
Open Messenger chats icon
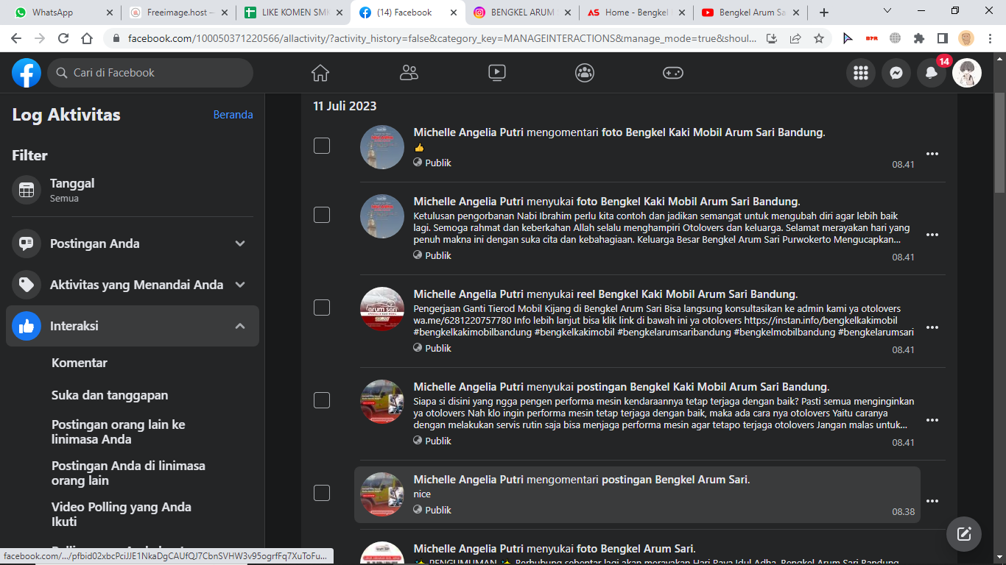coord(896,73)
